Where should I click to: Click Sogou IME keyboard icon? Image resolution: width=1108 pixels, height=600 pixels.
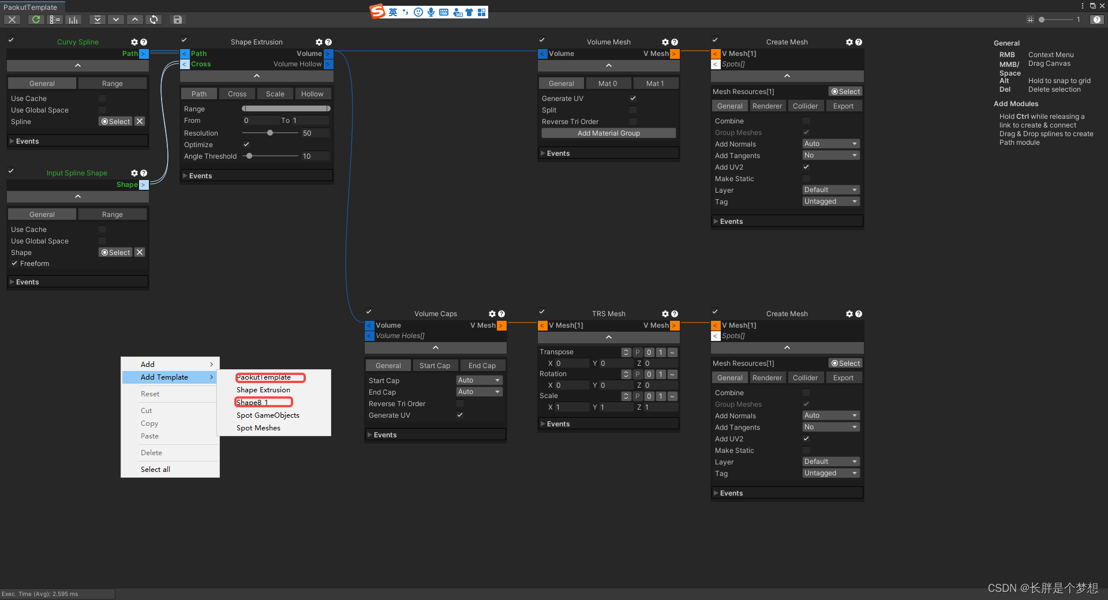[x=444, y=12]
